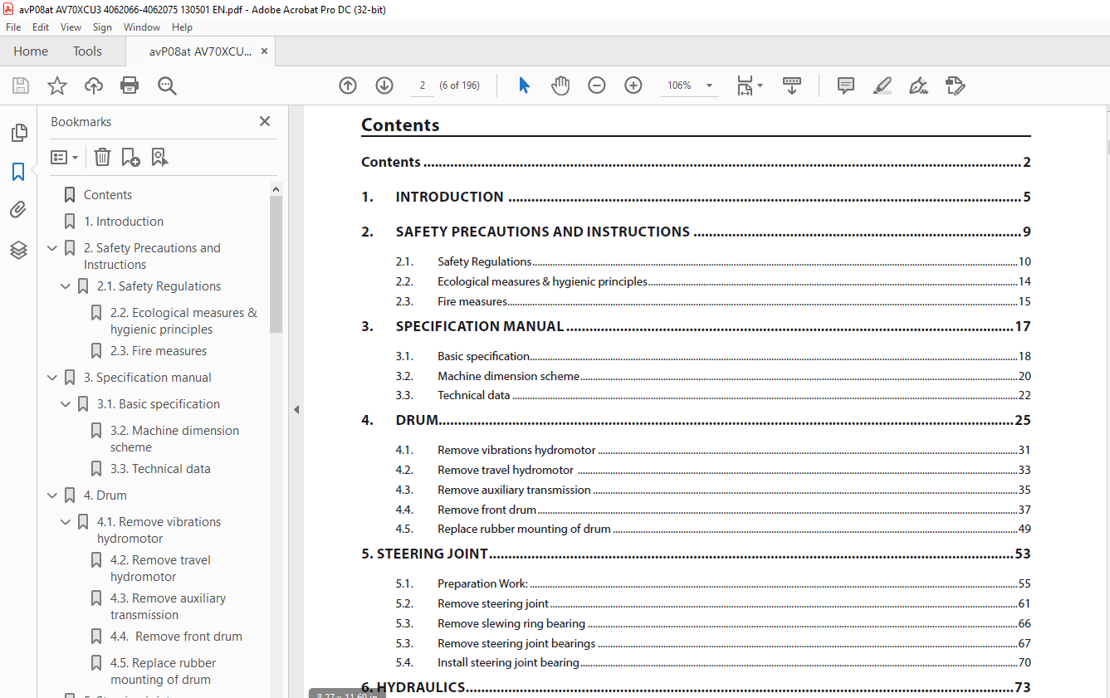Switch to the Home tab
Viewport: 1110px width, 698px height.
coord(31,51)
